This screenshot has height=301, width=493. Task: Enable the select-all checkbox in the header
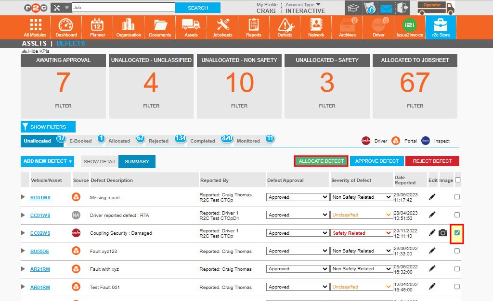457,180
